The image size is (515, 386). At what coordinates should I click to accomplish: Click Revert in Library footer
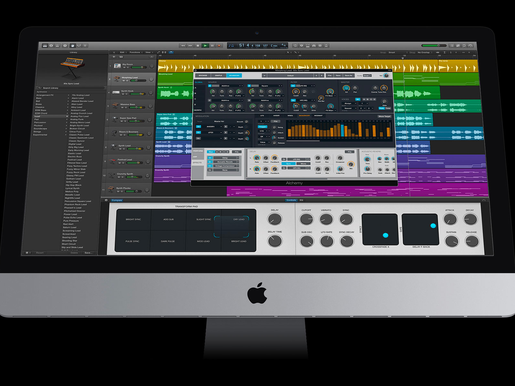coord(40,253)
